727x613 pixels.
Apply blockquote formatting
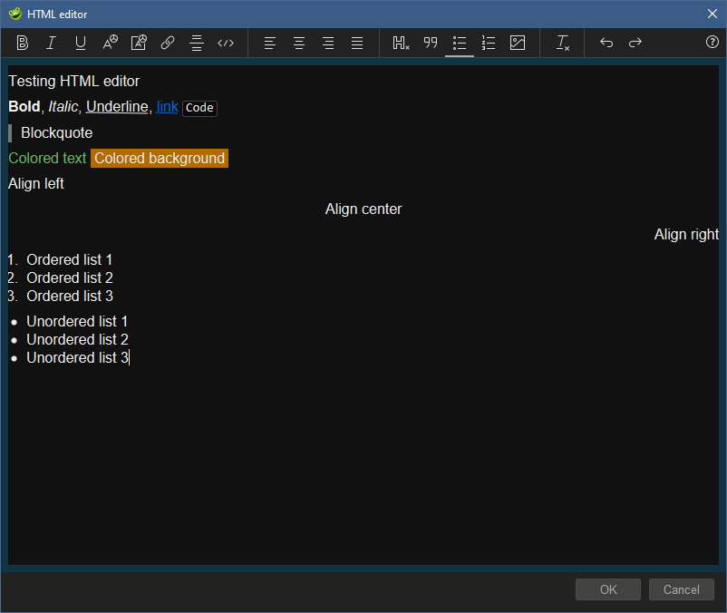(x=431, y=43)
